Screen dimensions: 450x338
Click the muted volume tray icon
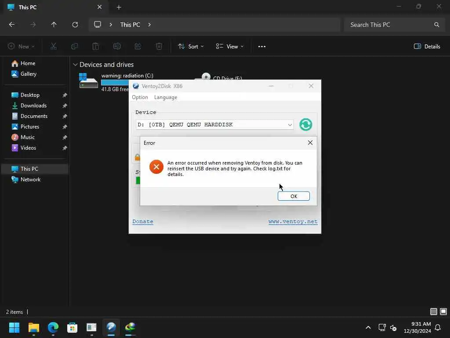click(393, 327)
